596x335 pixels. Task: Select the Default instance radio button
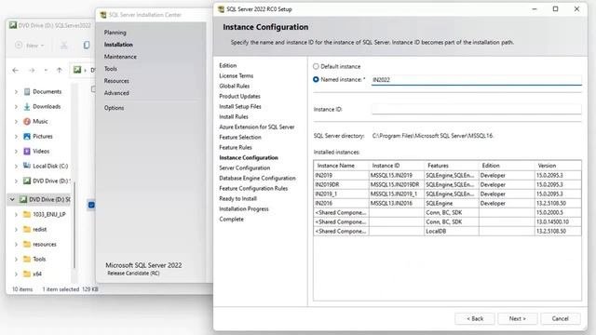point(316,66)
